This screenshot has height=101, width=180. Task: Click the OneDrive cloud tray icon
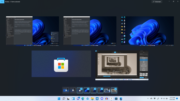[151, 98]
